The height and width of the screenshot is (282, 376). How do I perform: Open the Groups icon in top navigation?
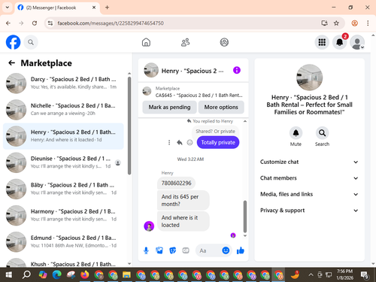224,42
